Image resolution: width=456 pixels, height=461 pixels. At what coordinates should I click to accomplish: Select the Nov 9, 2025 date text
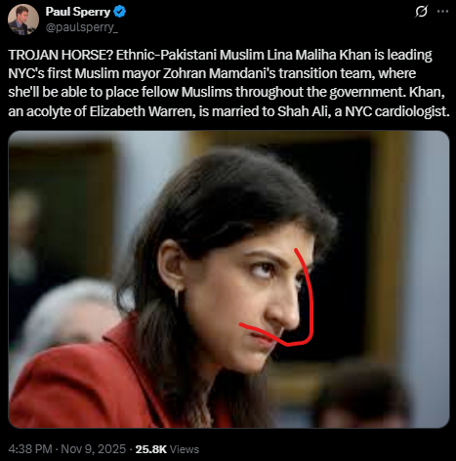(94, 449)
